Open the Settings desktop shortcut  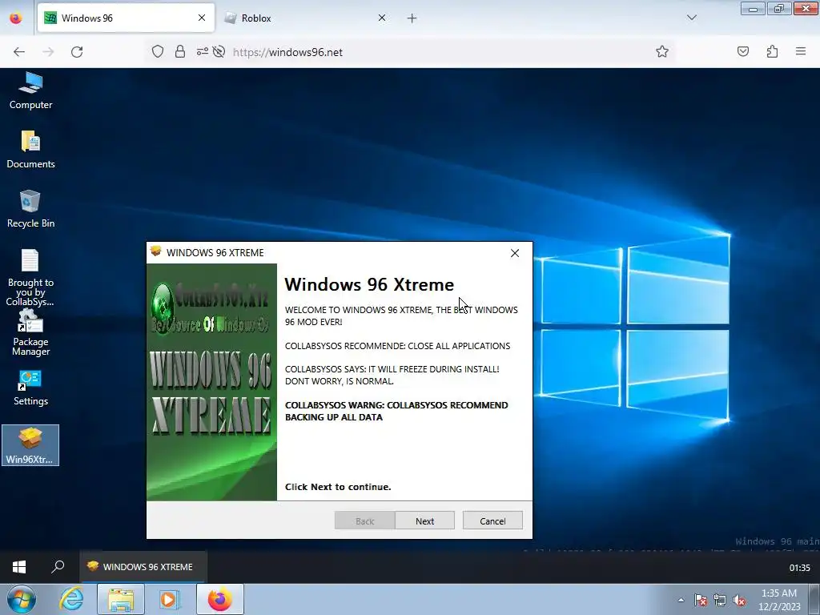[30, 388]
